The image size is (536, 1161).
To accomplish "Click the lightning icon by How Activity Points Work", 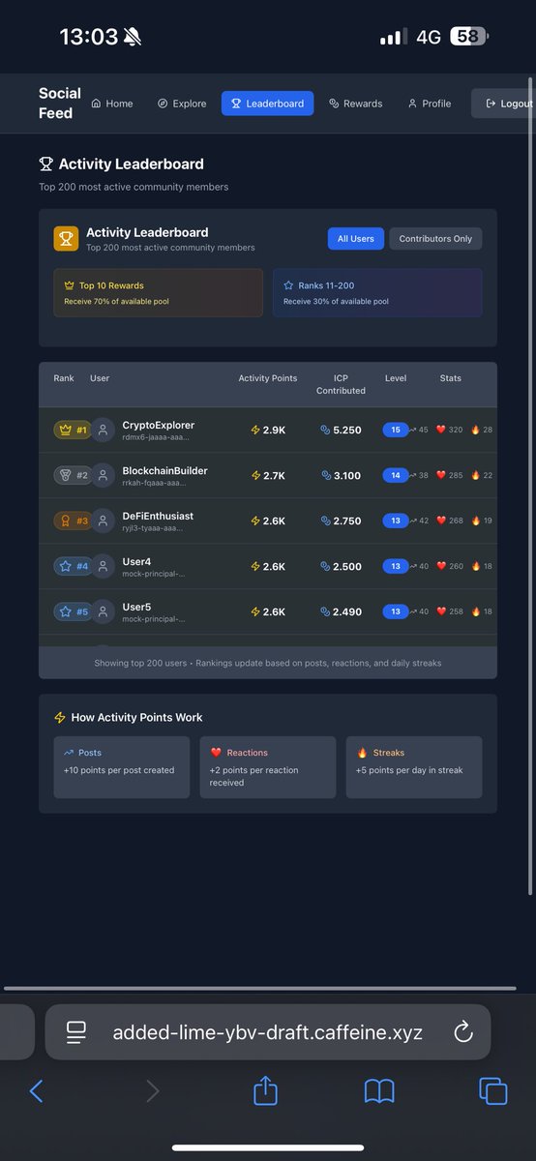I will tap(60, 718).
